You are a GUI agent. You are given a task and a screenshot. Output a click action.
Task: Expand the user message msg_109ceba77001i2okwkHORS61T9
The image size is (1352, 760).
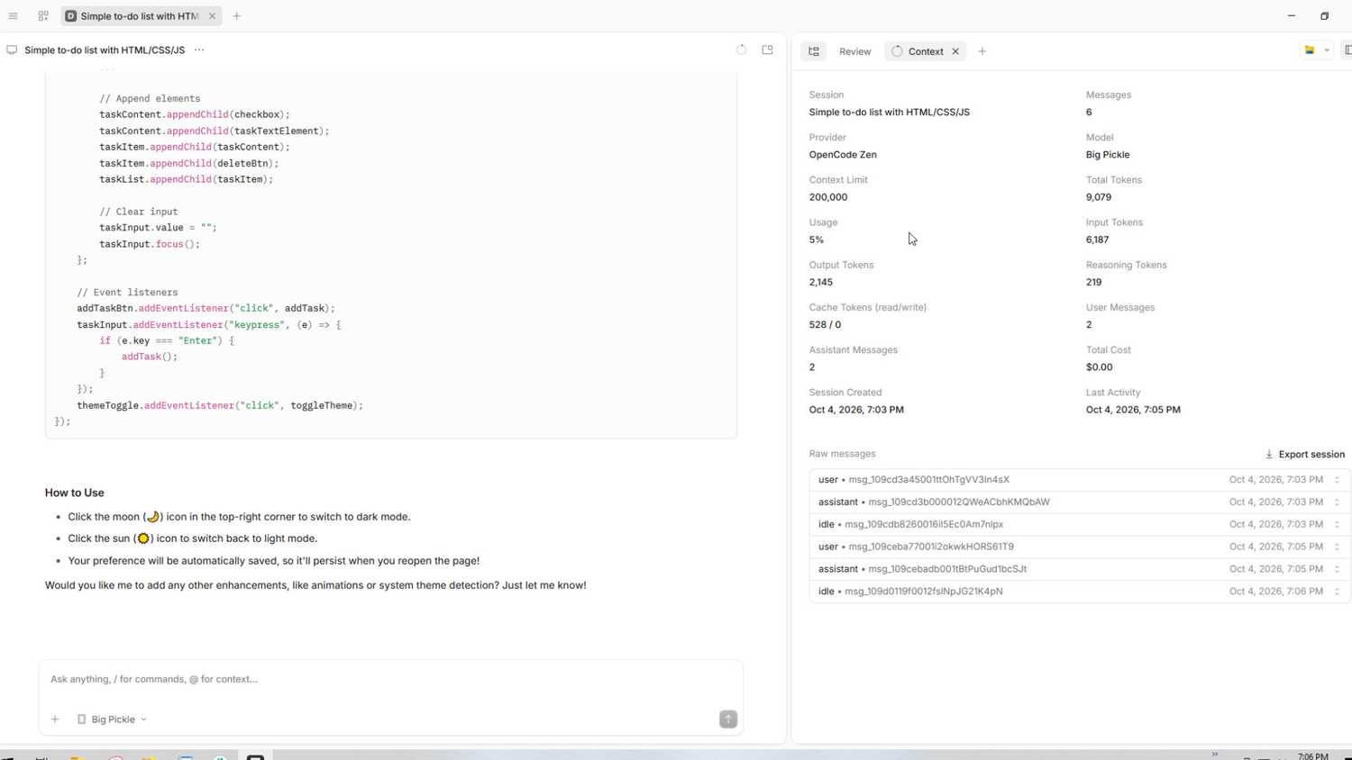coord(1080,547)
